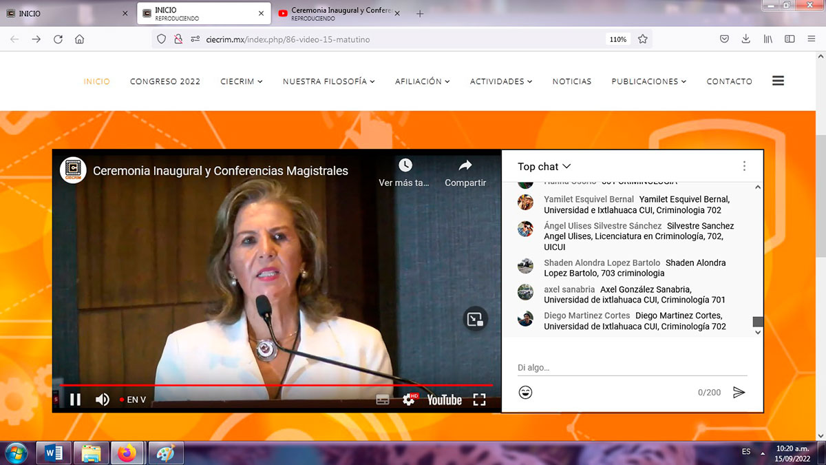Close the first INICIO tab
This screenshot has height=465, width=826.
click(x=125, y=14)
